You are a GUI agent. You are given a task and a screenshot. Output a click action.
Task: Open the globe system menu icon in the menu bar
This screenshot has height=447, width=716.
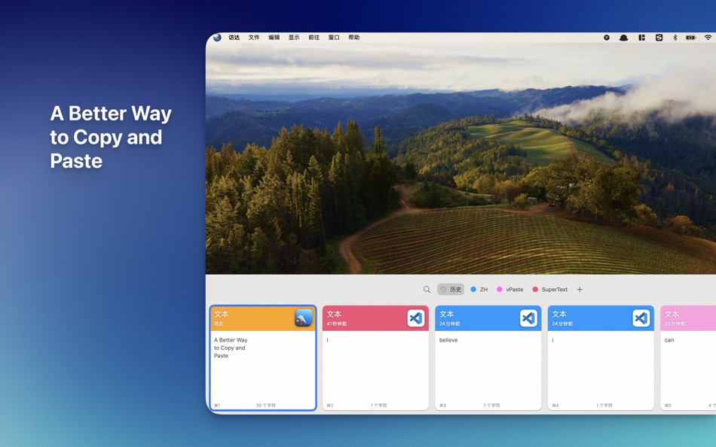(217, 38)
